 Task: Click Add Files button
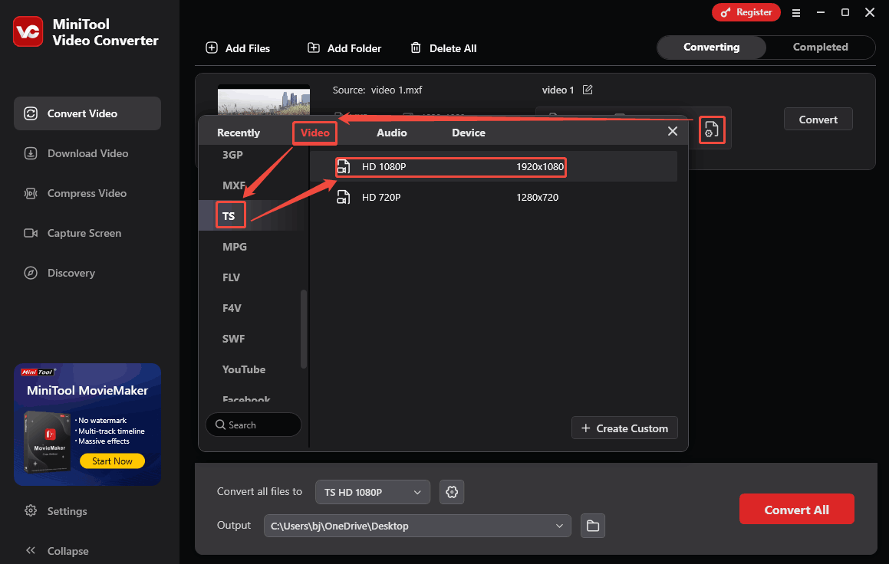click(x=238, y=48)
